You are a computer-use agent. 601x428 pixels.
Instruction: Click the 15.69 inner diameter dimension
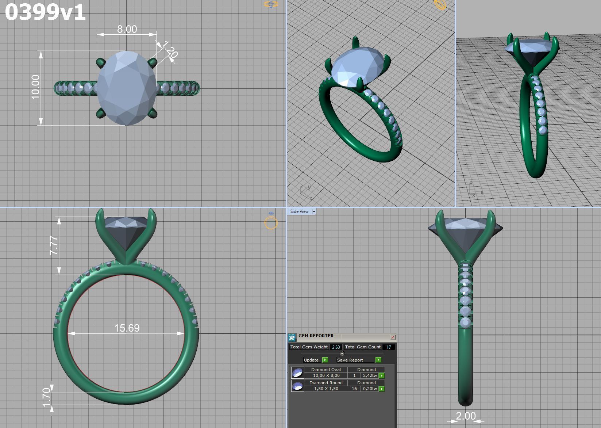click(x=127, y=328)
